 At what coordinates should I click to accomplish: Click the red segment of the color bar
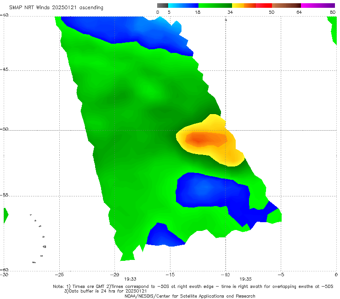[x=264, y=6]
